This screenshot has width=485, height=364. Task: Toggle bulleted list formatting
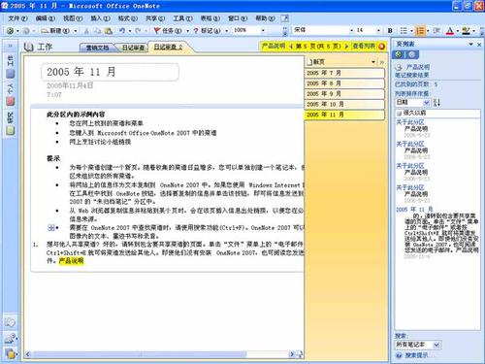pyautogui.click(x=404, y=31)
